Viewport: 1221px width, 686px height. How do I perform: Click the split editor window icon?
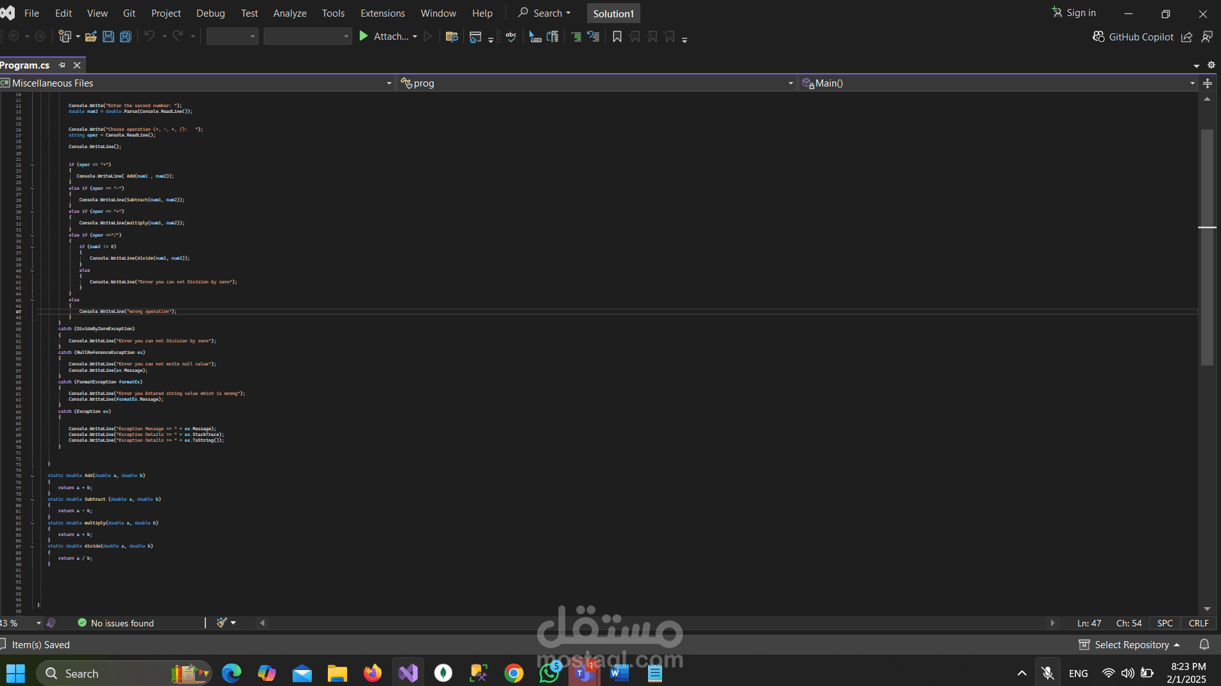click(1208, 83)
